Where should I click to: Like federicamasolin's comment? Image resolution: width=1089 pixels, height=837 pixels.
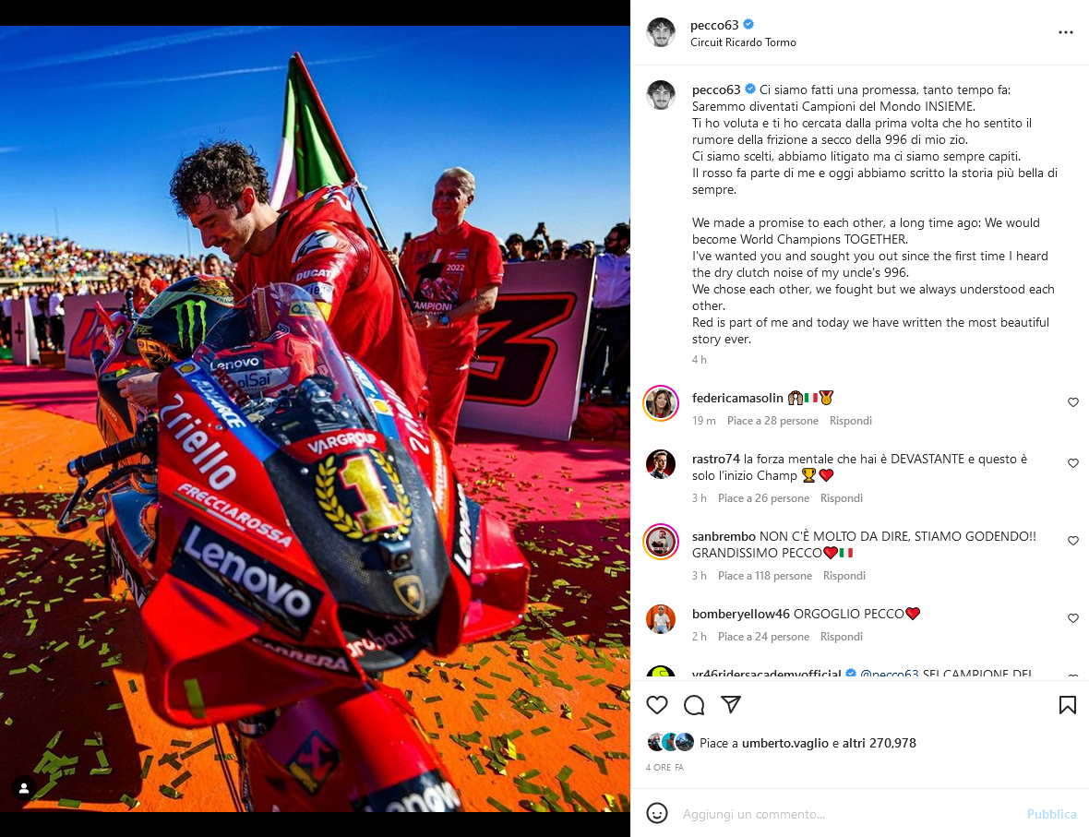point(1073,402)
